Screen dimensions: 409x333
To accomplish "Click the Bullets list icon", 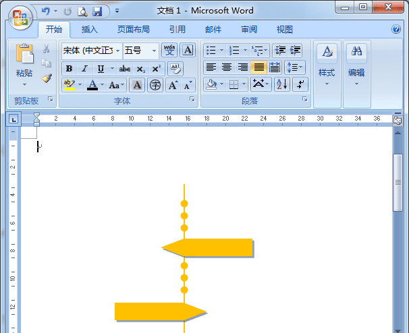I will click(211, 50).
